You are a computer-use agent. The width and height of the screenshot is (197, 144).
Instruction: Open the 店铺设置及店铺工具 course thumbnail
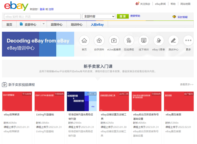(x=114, y=101)
